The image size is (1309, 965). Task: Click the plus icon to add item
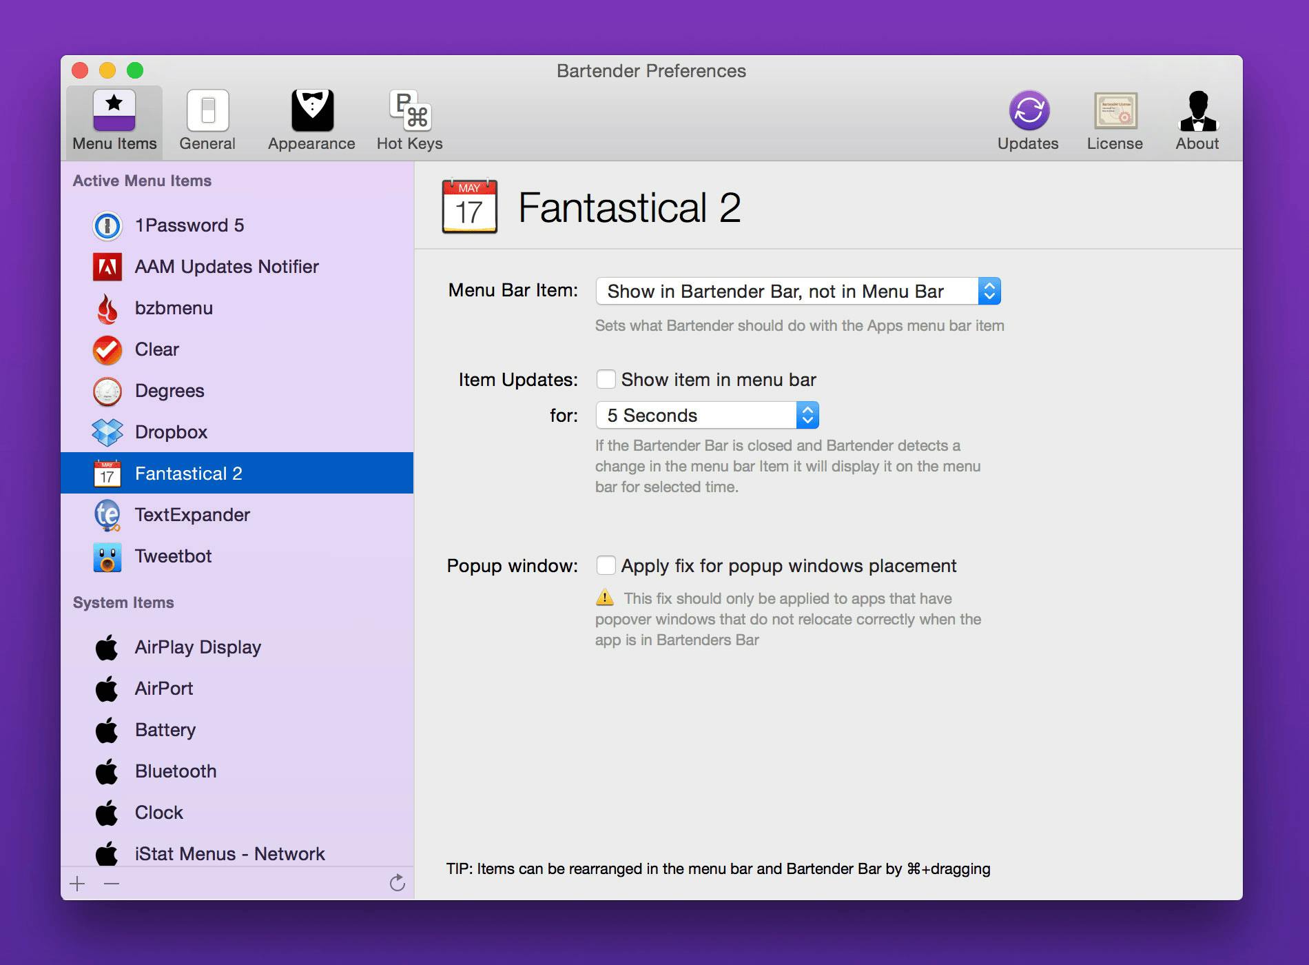[x=78, y=884]
